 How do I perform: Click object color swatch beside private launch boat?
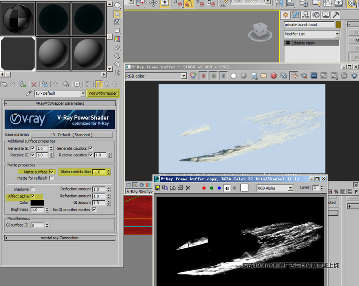click(x=338, y=24)
